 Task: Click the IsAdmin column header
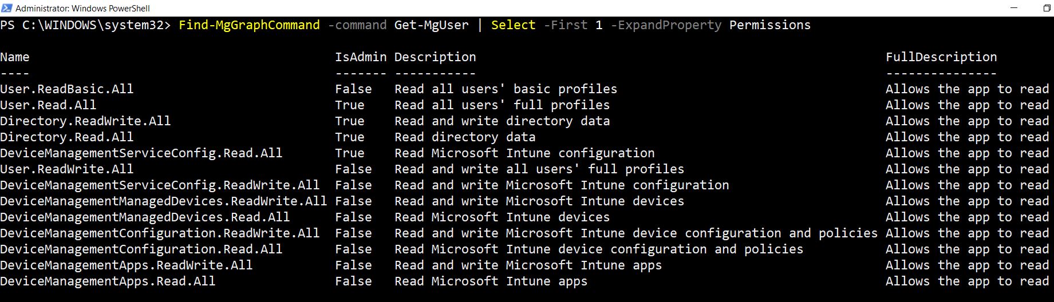tap(361, 57)
